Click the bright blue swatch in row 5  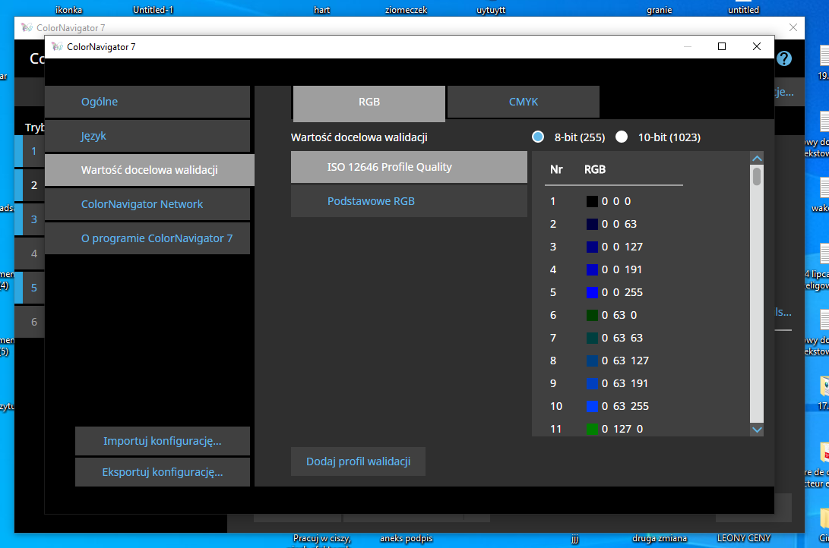(593, 292)
